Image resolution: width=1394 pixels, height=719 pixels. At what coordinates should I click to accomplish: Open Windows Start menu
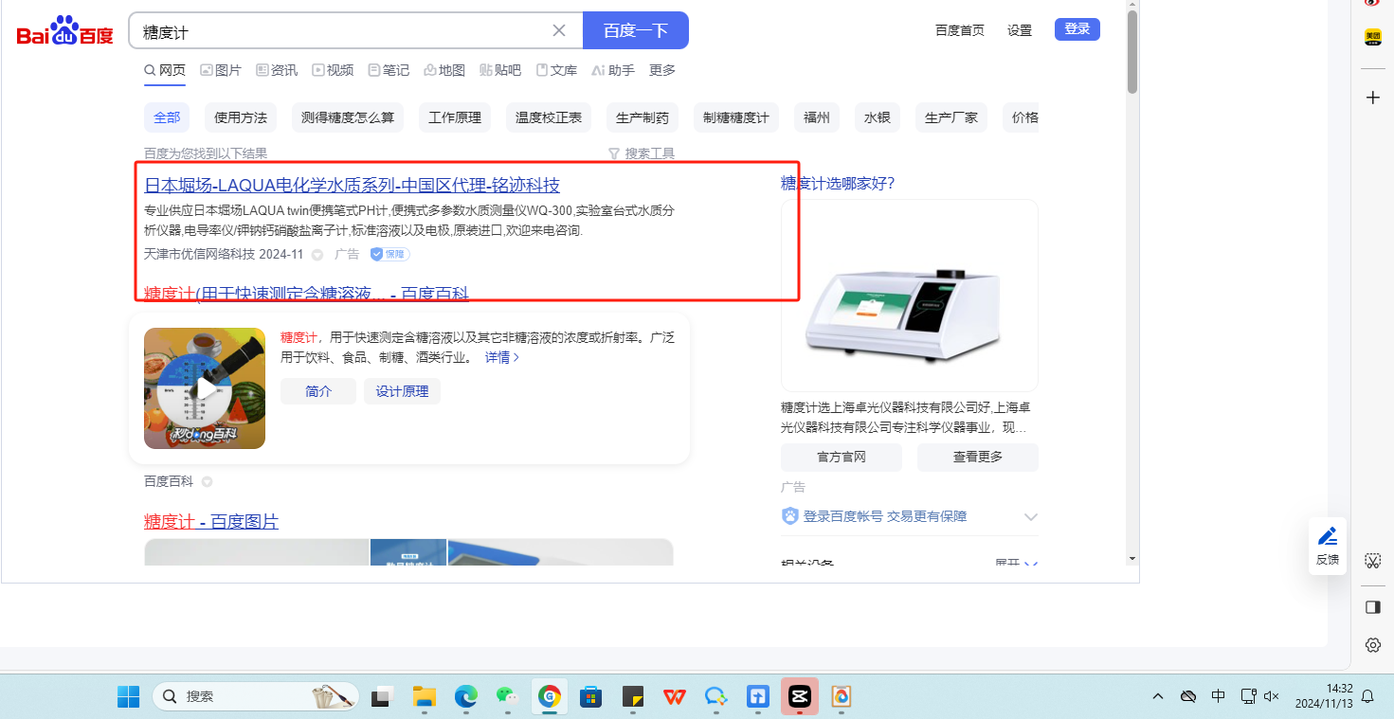click(128, 696)
